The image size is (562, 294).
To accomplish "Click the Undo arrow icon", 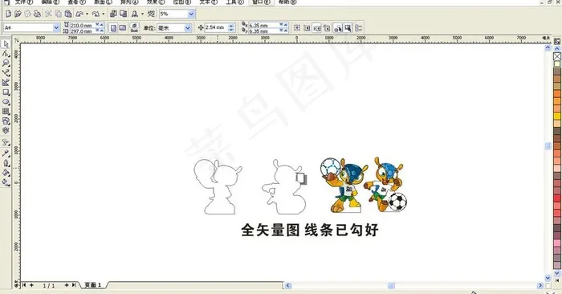I will [79, 14].
